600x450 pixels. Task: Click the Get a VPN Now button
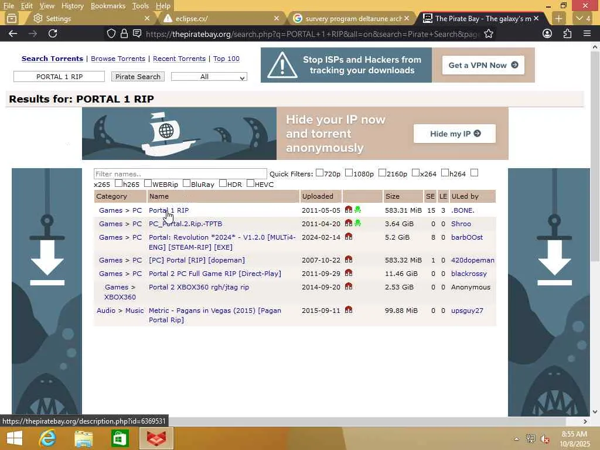tap(483, 65)
